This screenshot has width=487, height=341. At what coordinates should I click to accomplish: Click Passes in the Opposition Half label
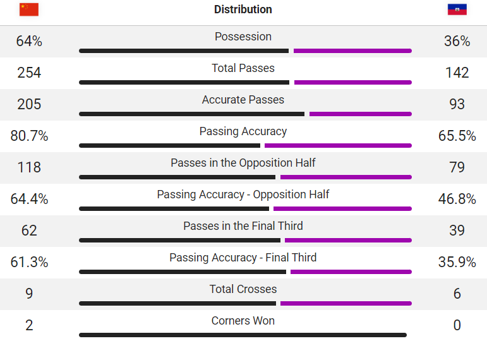coord(243,163)
